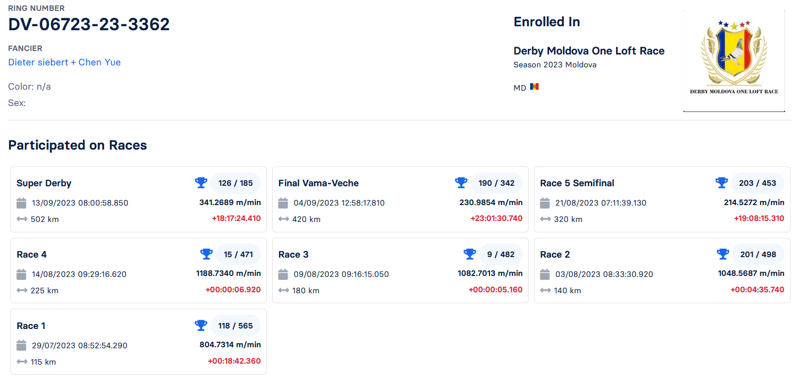Open the Derby Moldova One Loft Race link
Screen dimensions: 795x378
coord(589,51)
